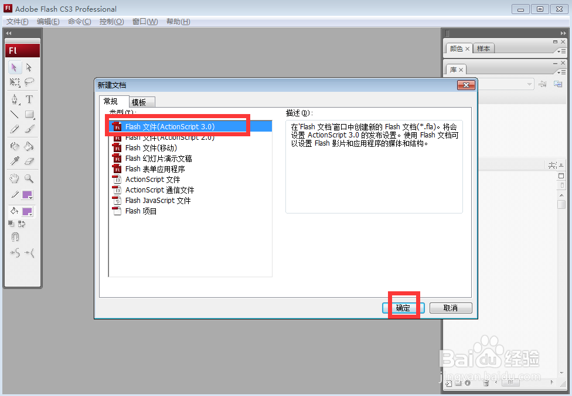Open the fill color swatch

coord(28,212)
